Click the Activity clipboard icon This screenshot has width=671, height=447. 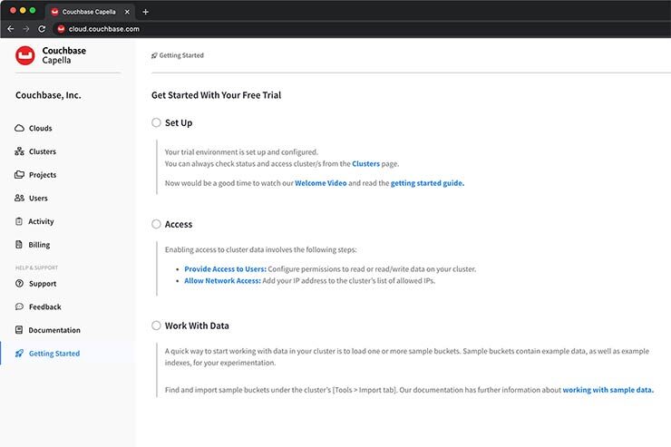click(x=20, y=222)
